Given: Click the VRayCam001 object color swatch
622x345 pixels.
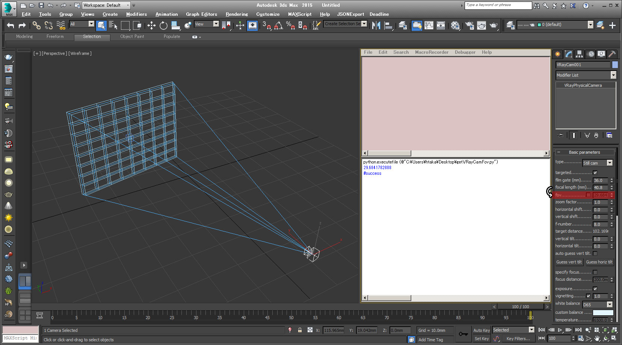Looking at the screenshot, I should point(615,65).
